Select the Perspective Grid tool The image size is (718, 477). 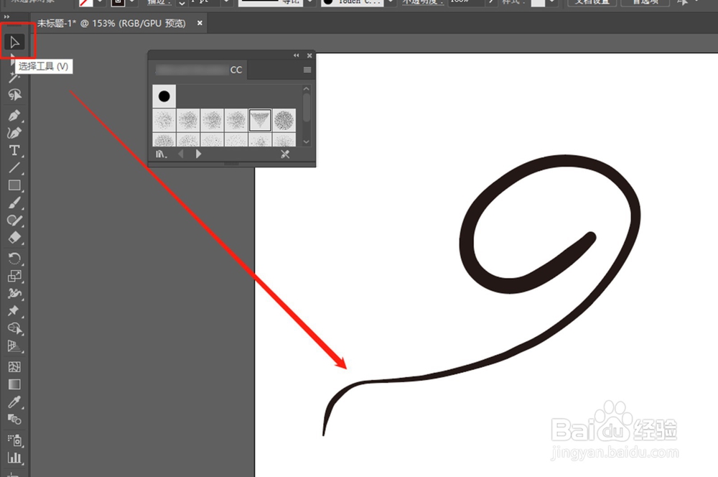click(x=14, y=346)
